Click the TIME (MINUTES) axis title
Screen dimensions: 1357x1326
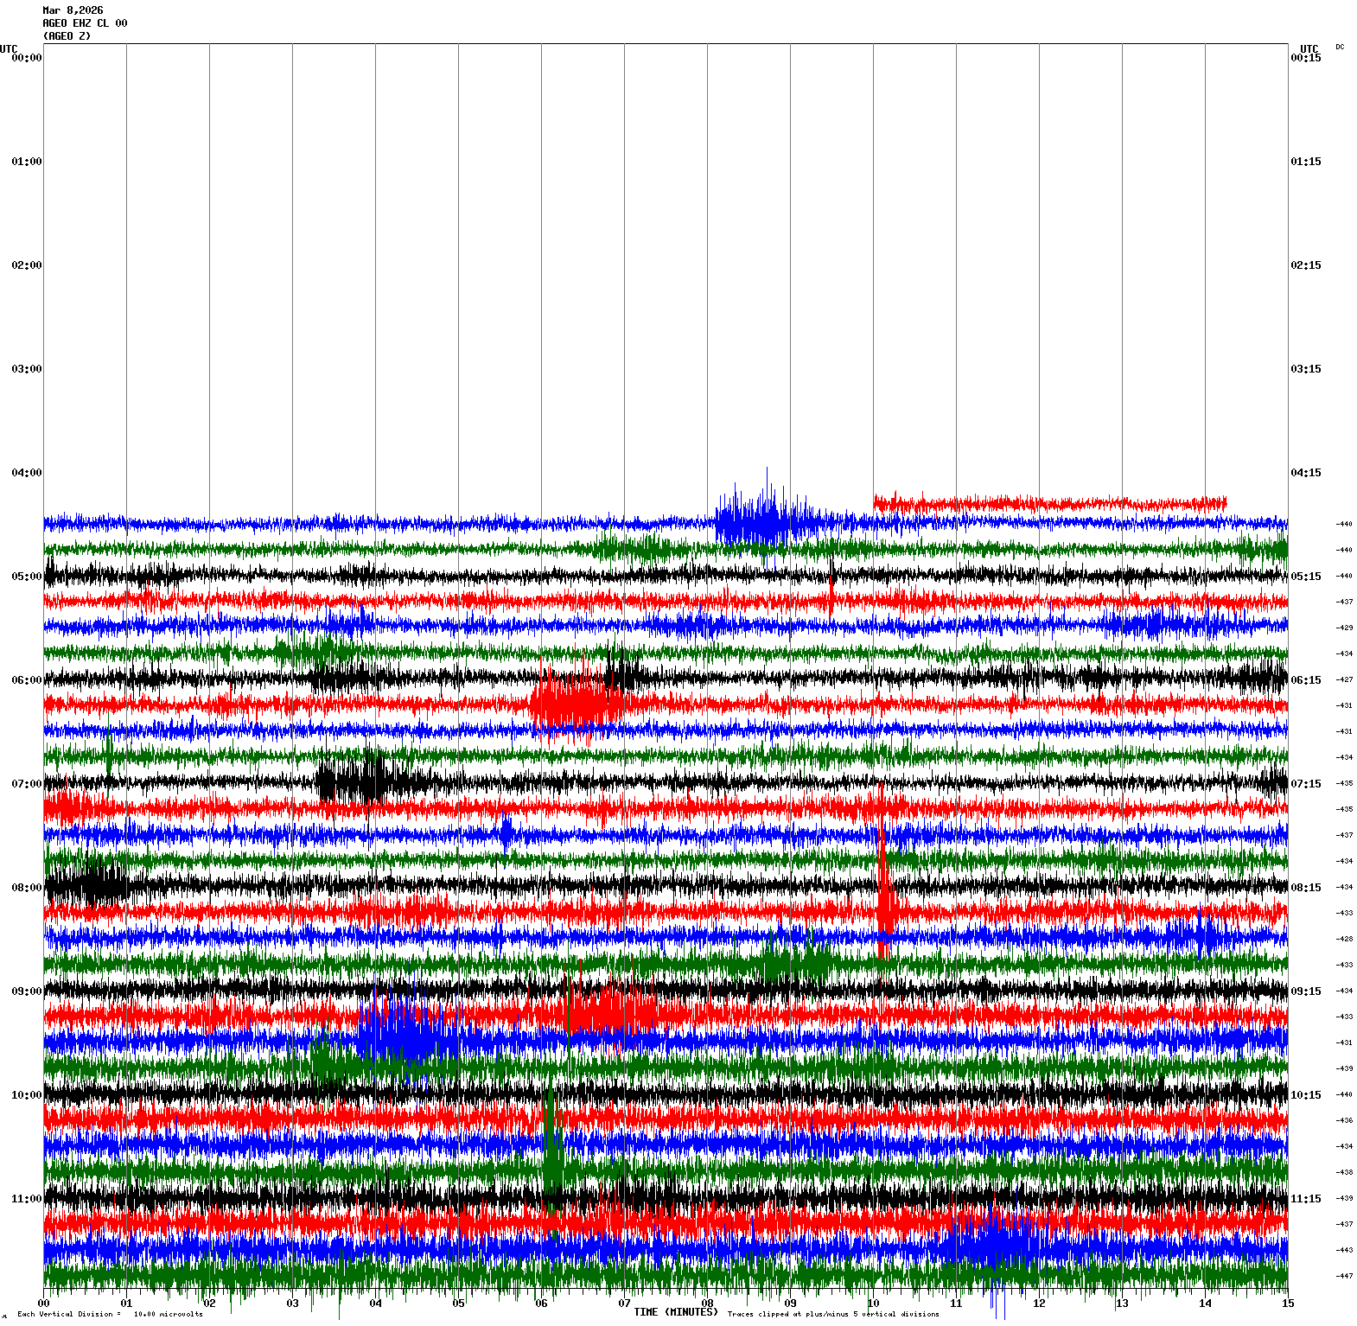(675, 1312)
